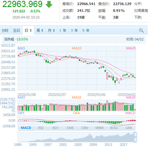Show the 3年 three-year chart
This screenshot has width=148, height=147.
(x=75, y=30)
